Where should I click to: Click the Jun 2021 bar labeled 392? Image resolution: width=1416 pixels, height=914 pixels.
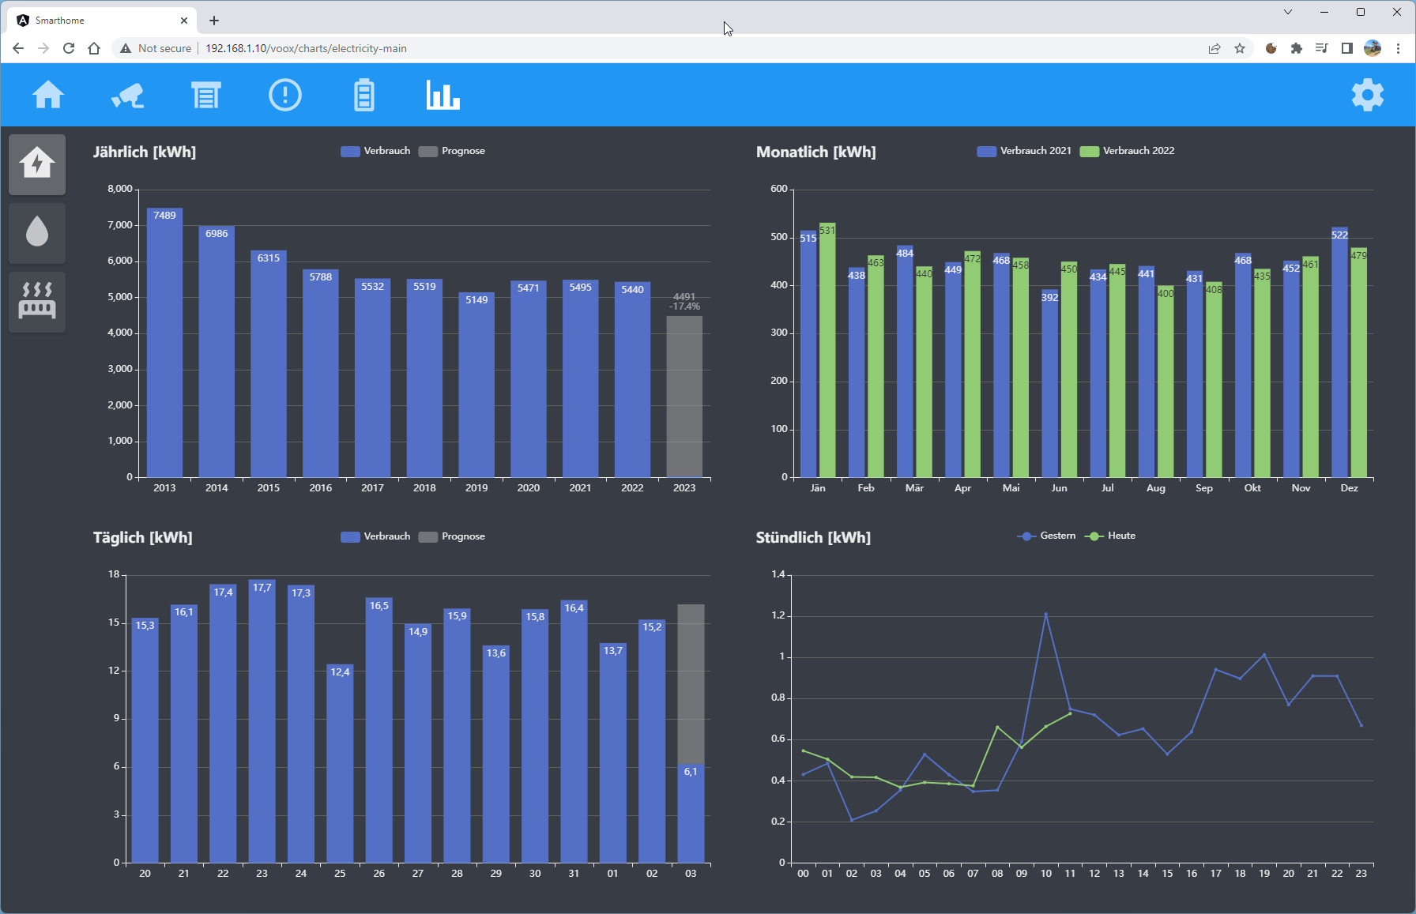pyautogui.click(x=1050, y=383)
